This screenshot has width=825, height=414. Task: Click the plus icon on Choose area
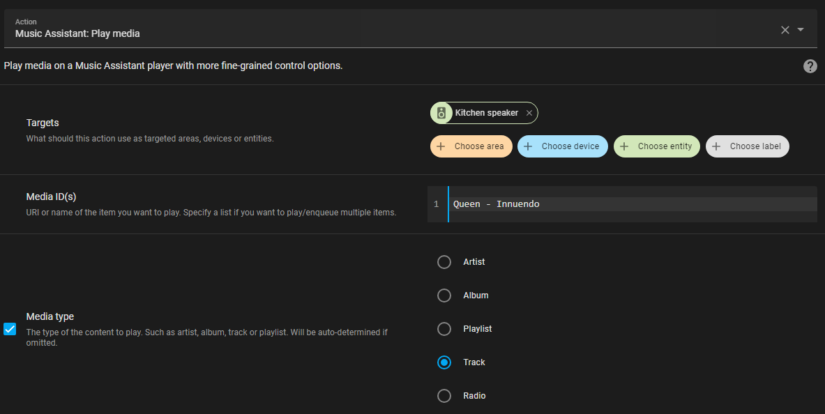click(441, 146)
